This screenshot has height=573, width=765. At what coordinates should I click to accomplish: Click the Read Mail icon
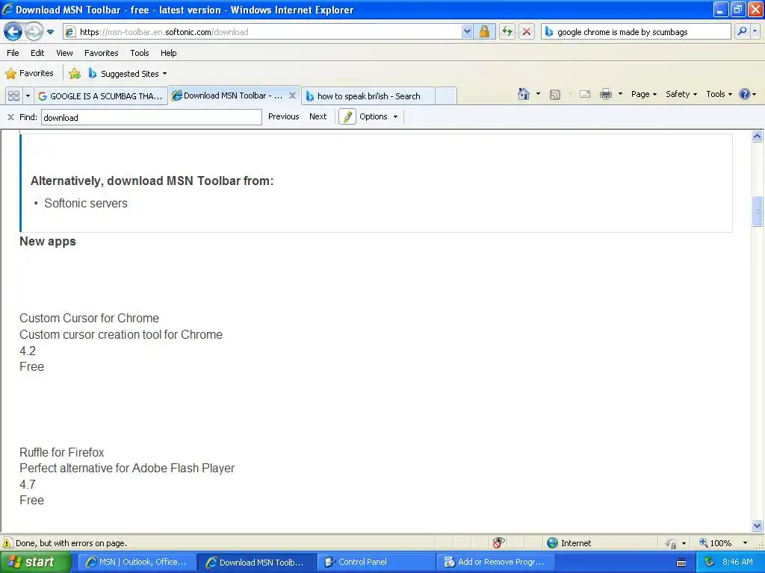585,95
